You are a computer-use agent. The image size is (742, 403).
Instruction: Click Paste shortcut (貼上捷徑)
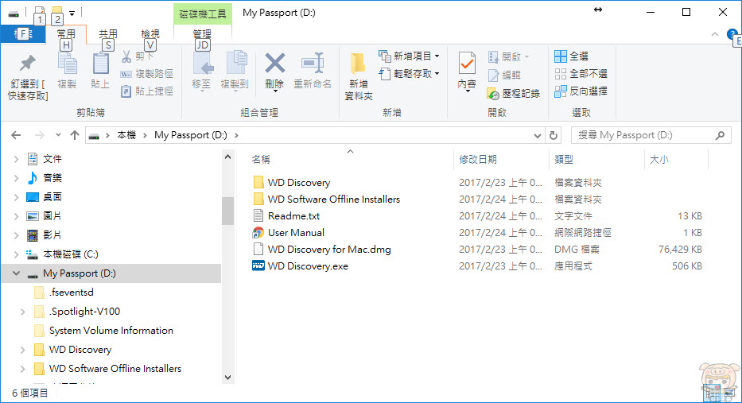point(146,91)
